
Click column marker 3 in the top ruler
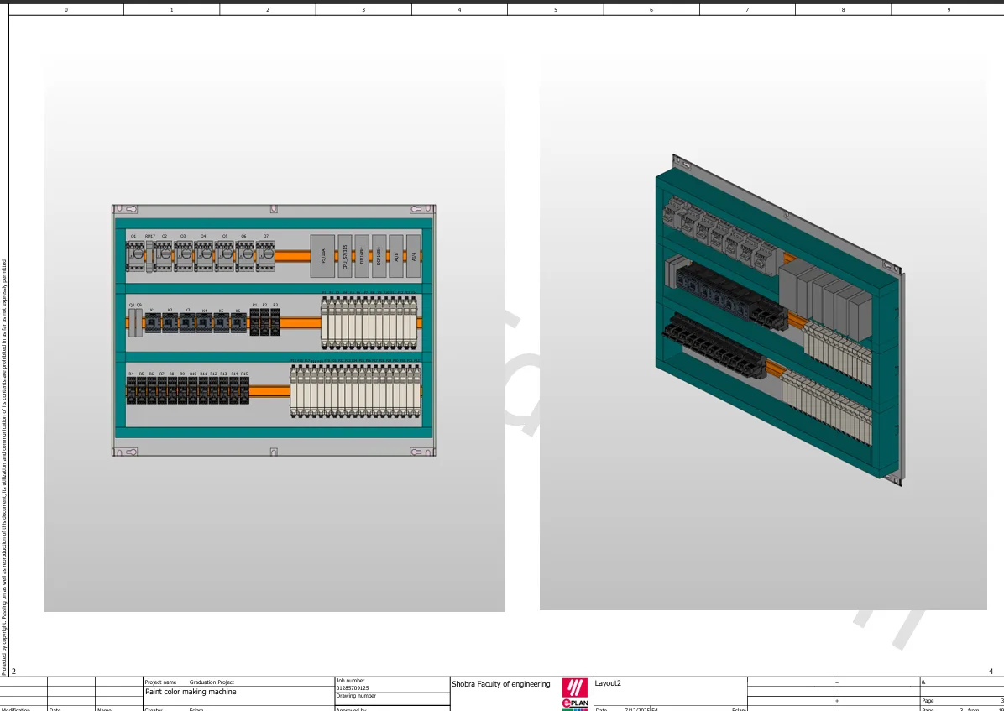point(363,9)
